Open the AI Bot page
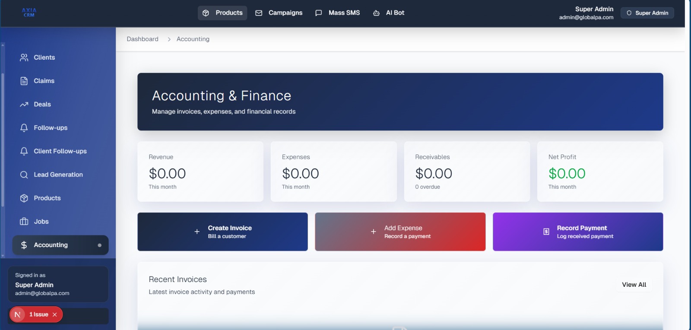This screenshot has height=330, width=691. 389,13
